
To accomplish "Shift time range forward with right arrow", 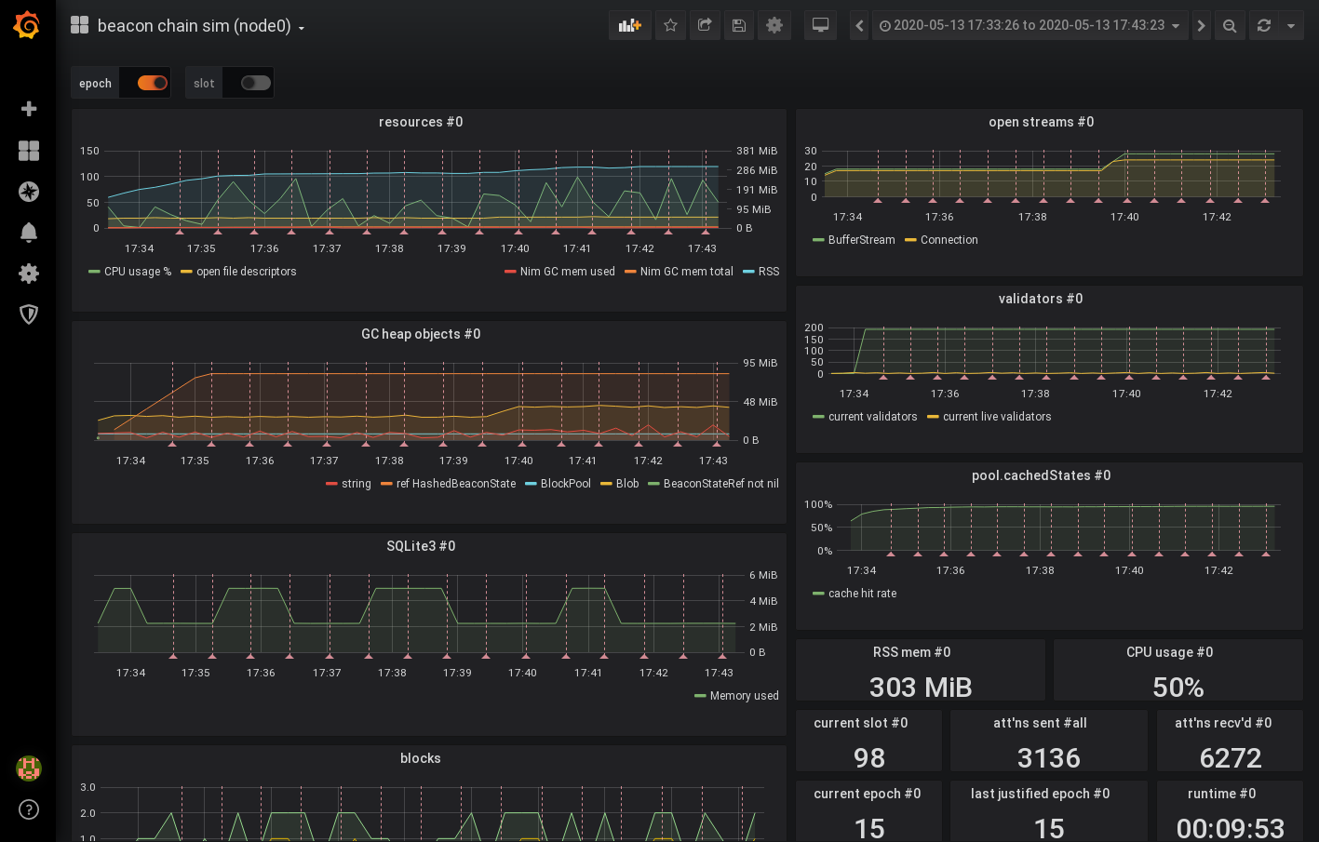I will 1201,25.
